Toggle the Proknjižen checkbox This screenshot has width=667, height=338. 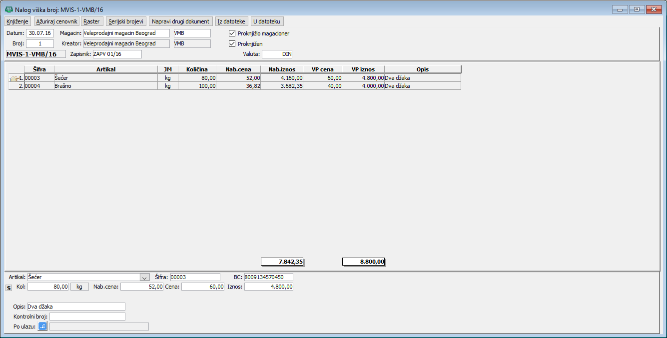[232, 44]
